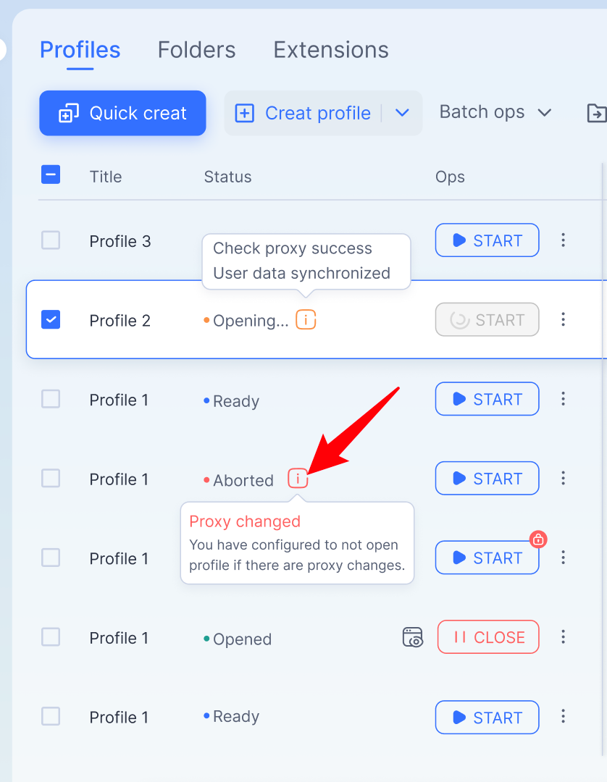Check the checkbox for the Aborted profile
Image resolution: width=607 pixels, height=782 pixels.
point(51,479)
